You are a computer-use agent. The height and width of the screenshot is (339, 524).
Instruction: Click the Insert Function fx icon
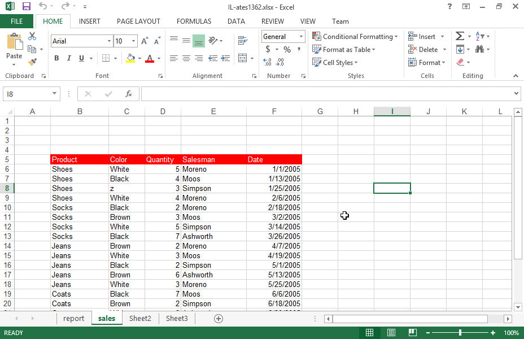[129, 94]
